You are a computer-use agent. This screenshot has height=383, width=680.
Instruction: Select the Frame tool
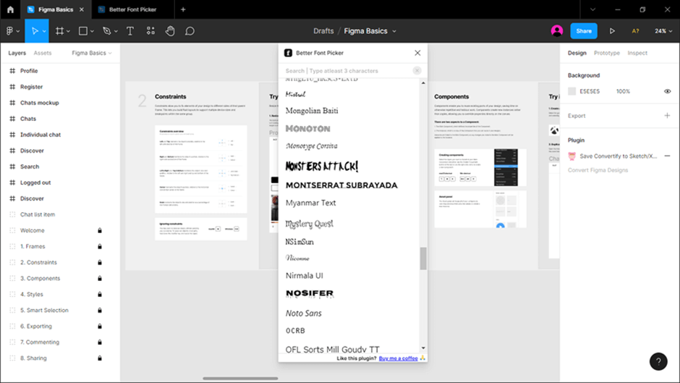click(x=59, y=31)
